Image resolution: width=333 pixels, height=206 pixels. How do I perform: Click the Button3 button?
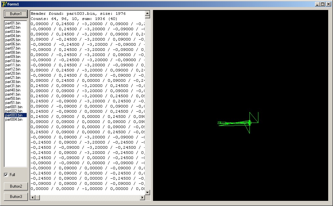16,197
